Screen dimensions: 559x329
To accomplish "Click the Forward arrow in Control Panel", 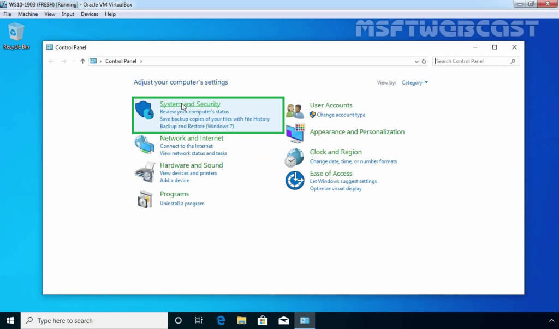I will pos(64,61).
